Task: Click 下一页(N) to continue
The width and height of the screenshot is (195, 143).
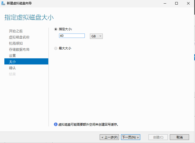Action: tap(131, 137)
